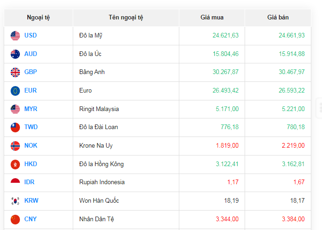322x230 pixels.
Task: Click the Giá mua column header
Action: pos(212,18)
